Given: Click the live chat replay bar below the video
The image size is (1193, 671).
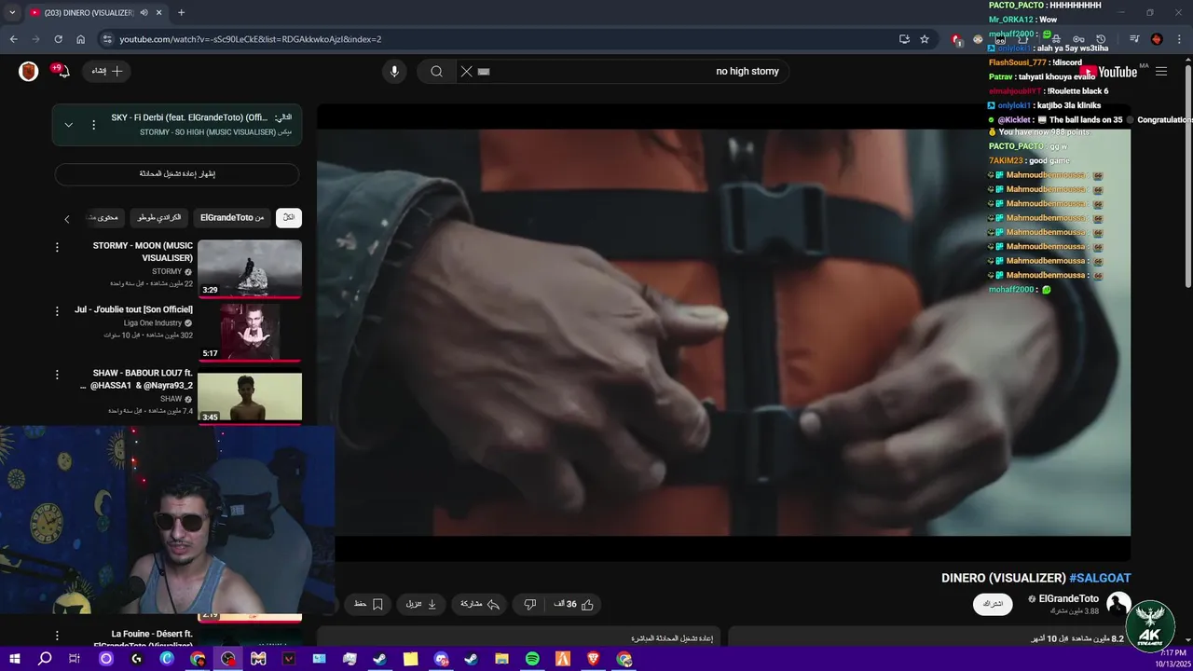Looking at the screenshot, I should (517, 638).
